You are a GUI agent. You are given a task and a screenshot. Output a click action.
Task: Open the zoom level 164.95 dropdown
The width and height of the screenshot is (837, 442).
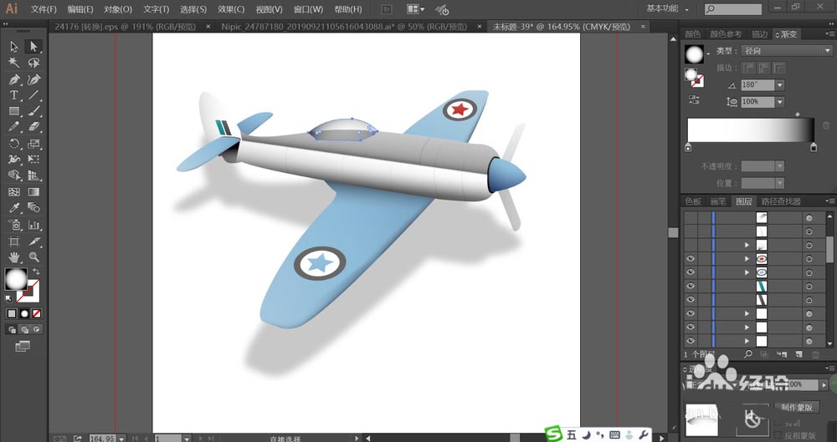pyautogui.click(x=121, y=439)
